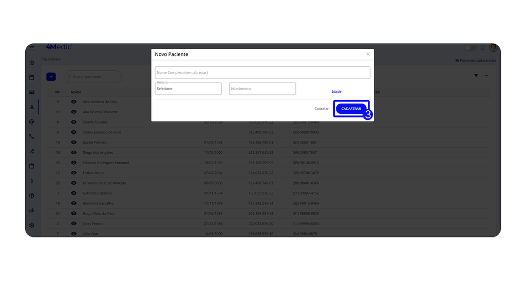Select the patients person icon in sidebar
The width and height of the screenshot is (526, 281).
click(x=32, y=107)
